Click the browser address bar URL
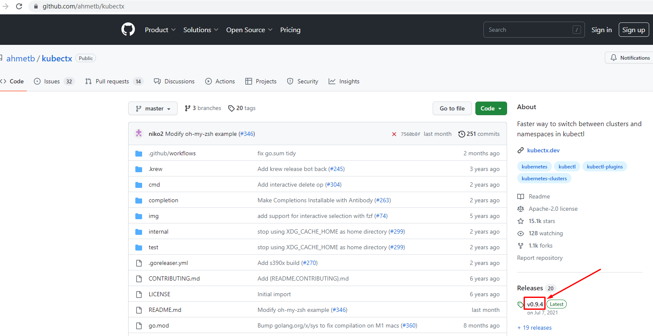The height and width of the screenshot is (336, 653). point(83,6)
